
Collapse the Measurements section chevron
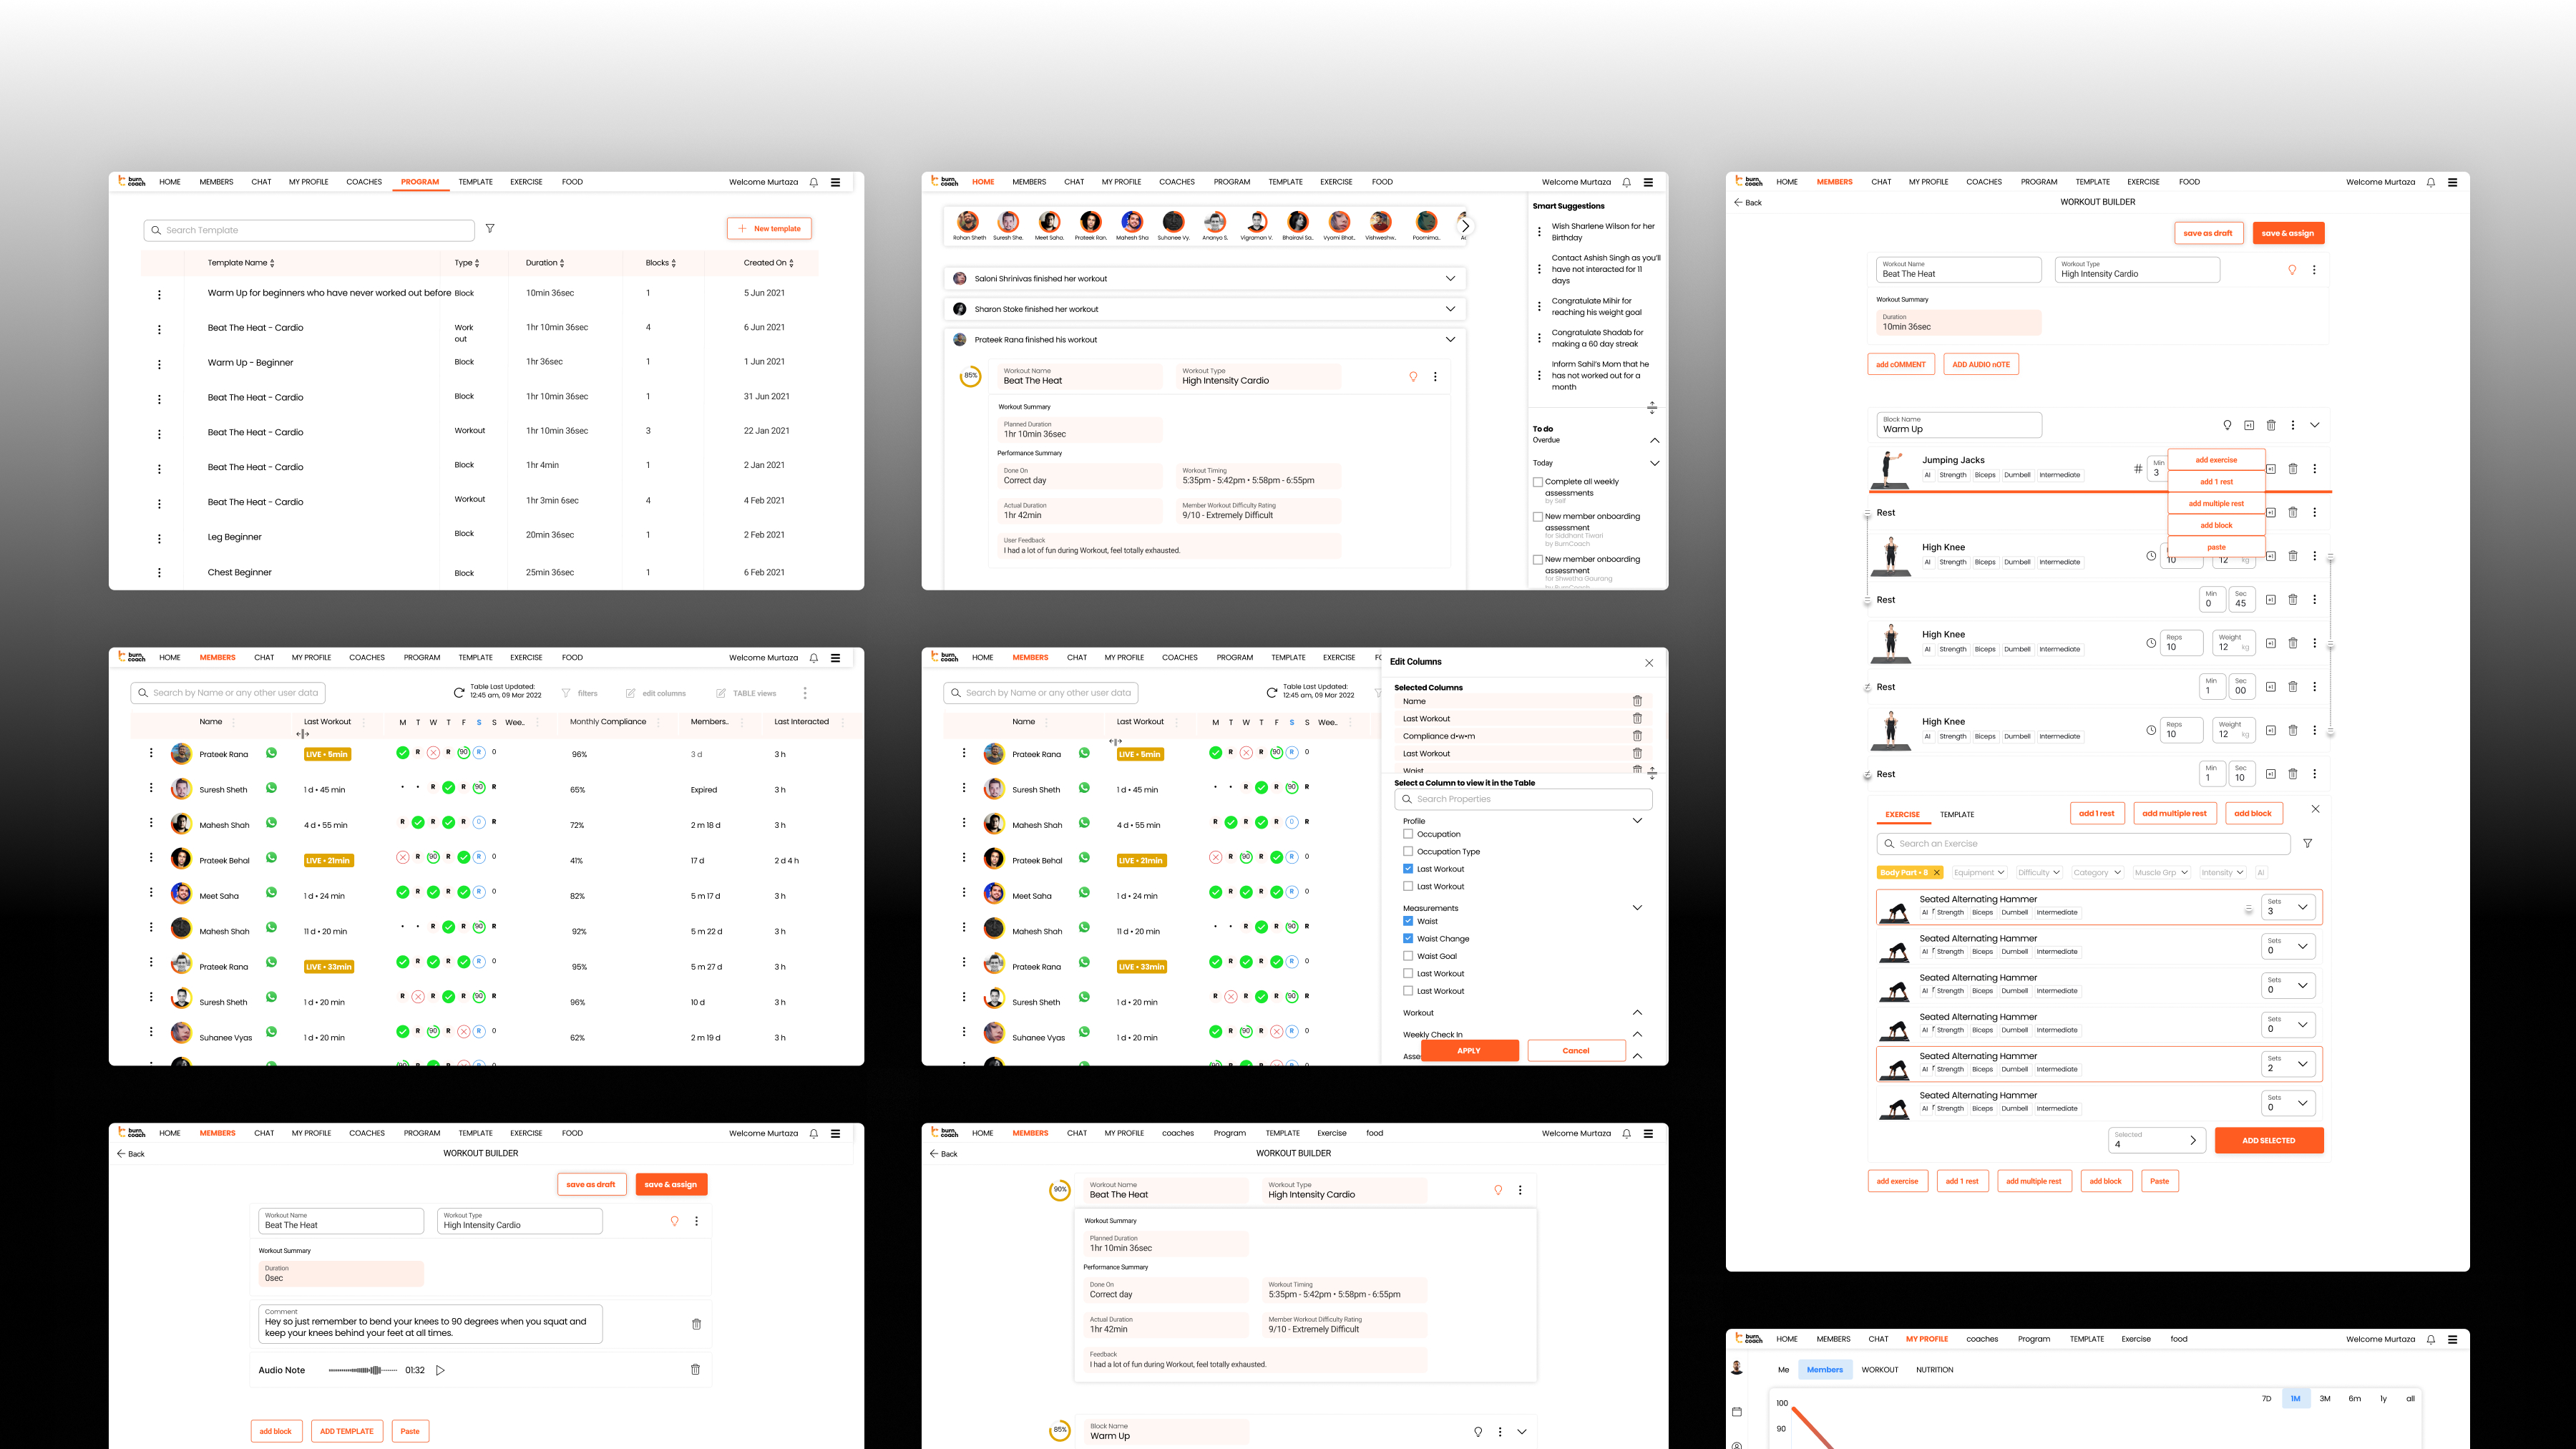[x=1637, y=907]
